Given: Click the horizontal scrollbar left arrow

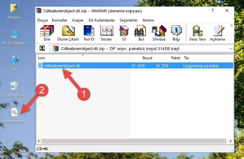Looking at the screenshot, I should (x=39, y=141).
